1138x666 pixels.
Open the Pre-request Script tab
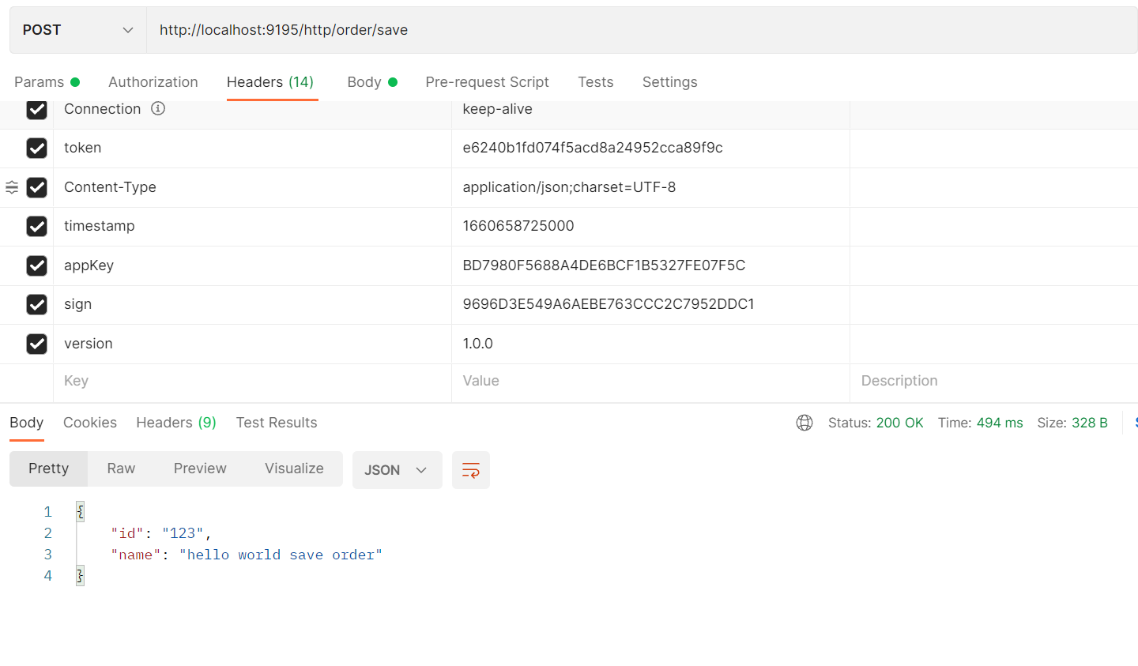(x=487, y=82)
